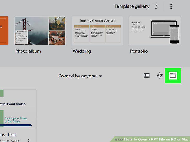The width and height of the screenshot is (190, 142).
Task: Click the presentation title ending in ns-Tips
Action: pos(8,135)
